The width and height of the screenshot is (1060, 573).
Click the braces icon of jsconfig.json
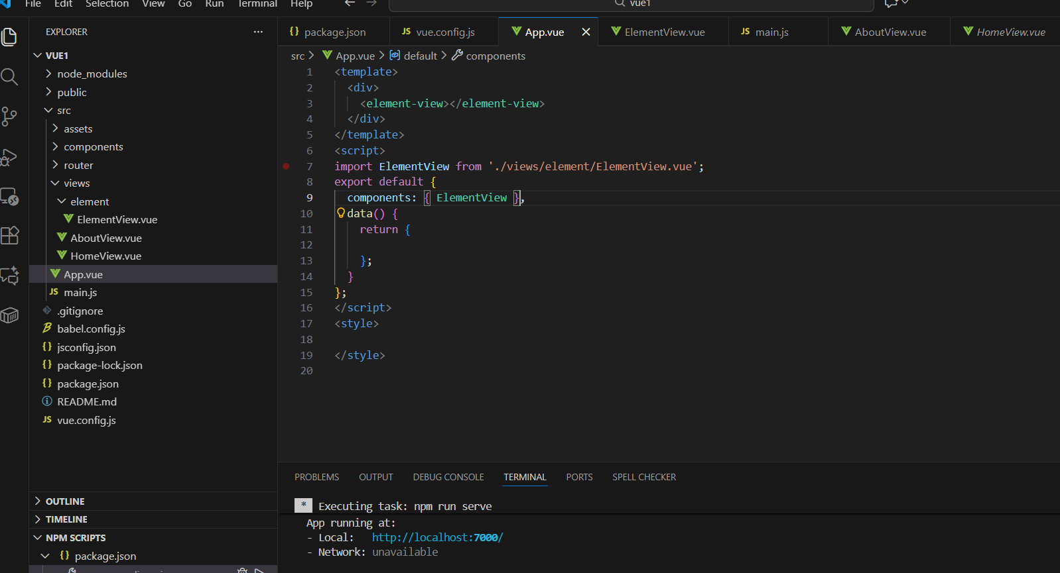(47, 346)
